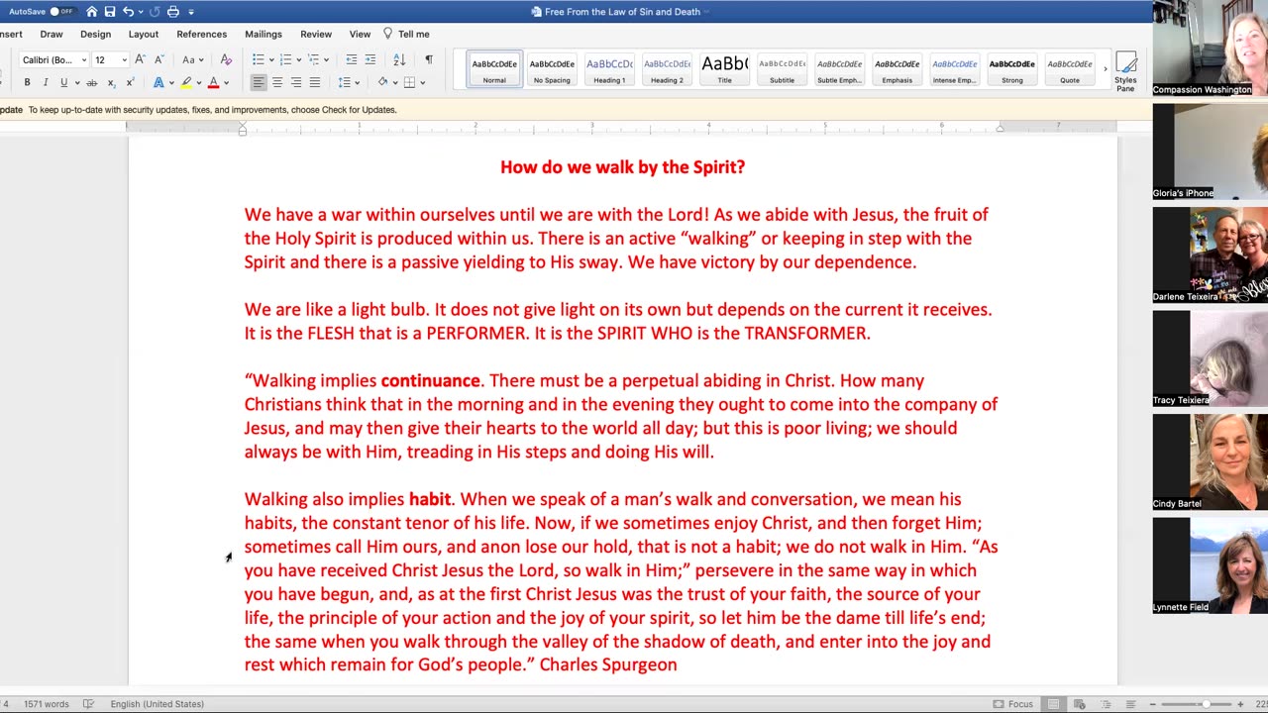Toggle strikethrough formatting

[92, 82]
